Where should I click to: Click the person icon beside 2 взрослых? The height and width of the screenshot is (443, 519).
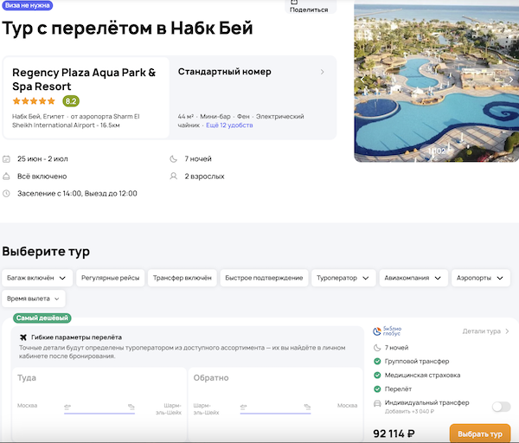click(x=174, y=177)
